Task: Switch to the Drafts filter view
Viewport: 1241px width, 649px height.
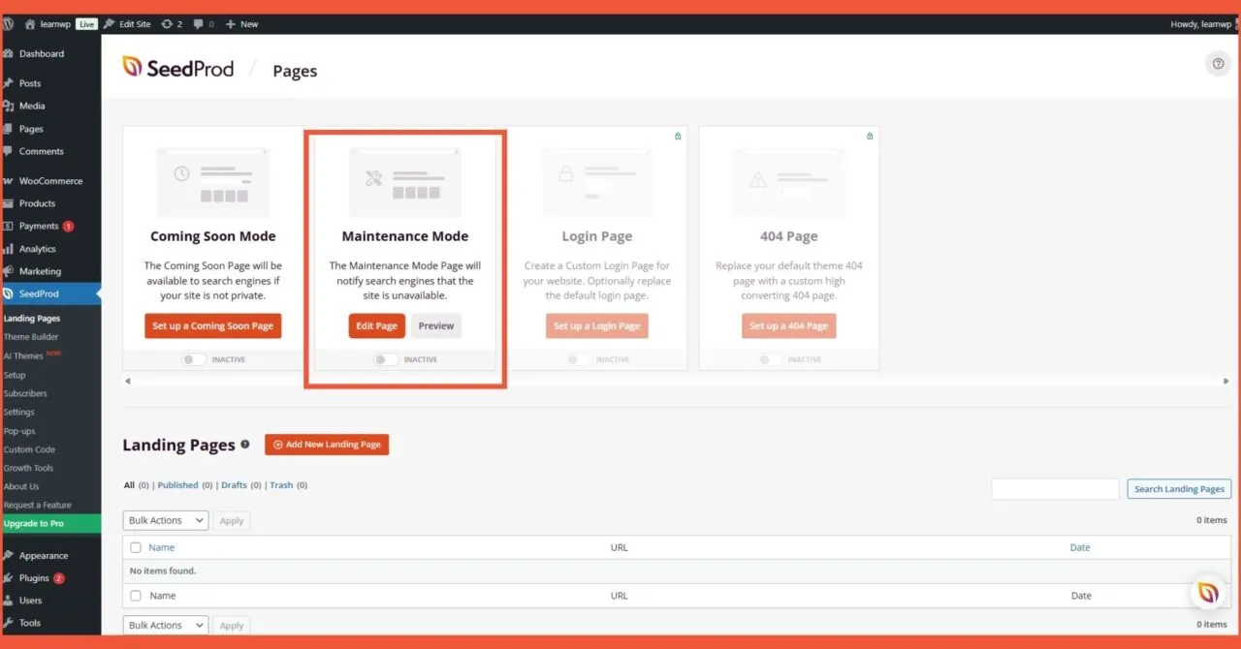Action: 234,484
